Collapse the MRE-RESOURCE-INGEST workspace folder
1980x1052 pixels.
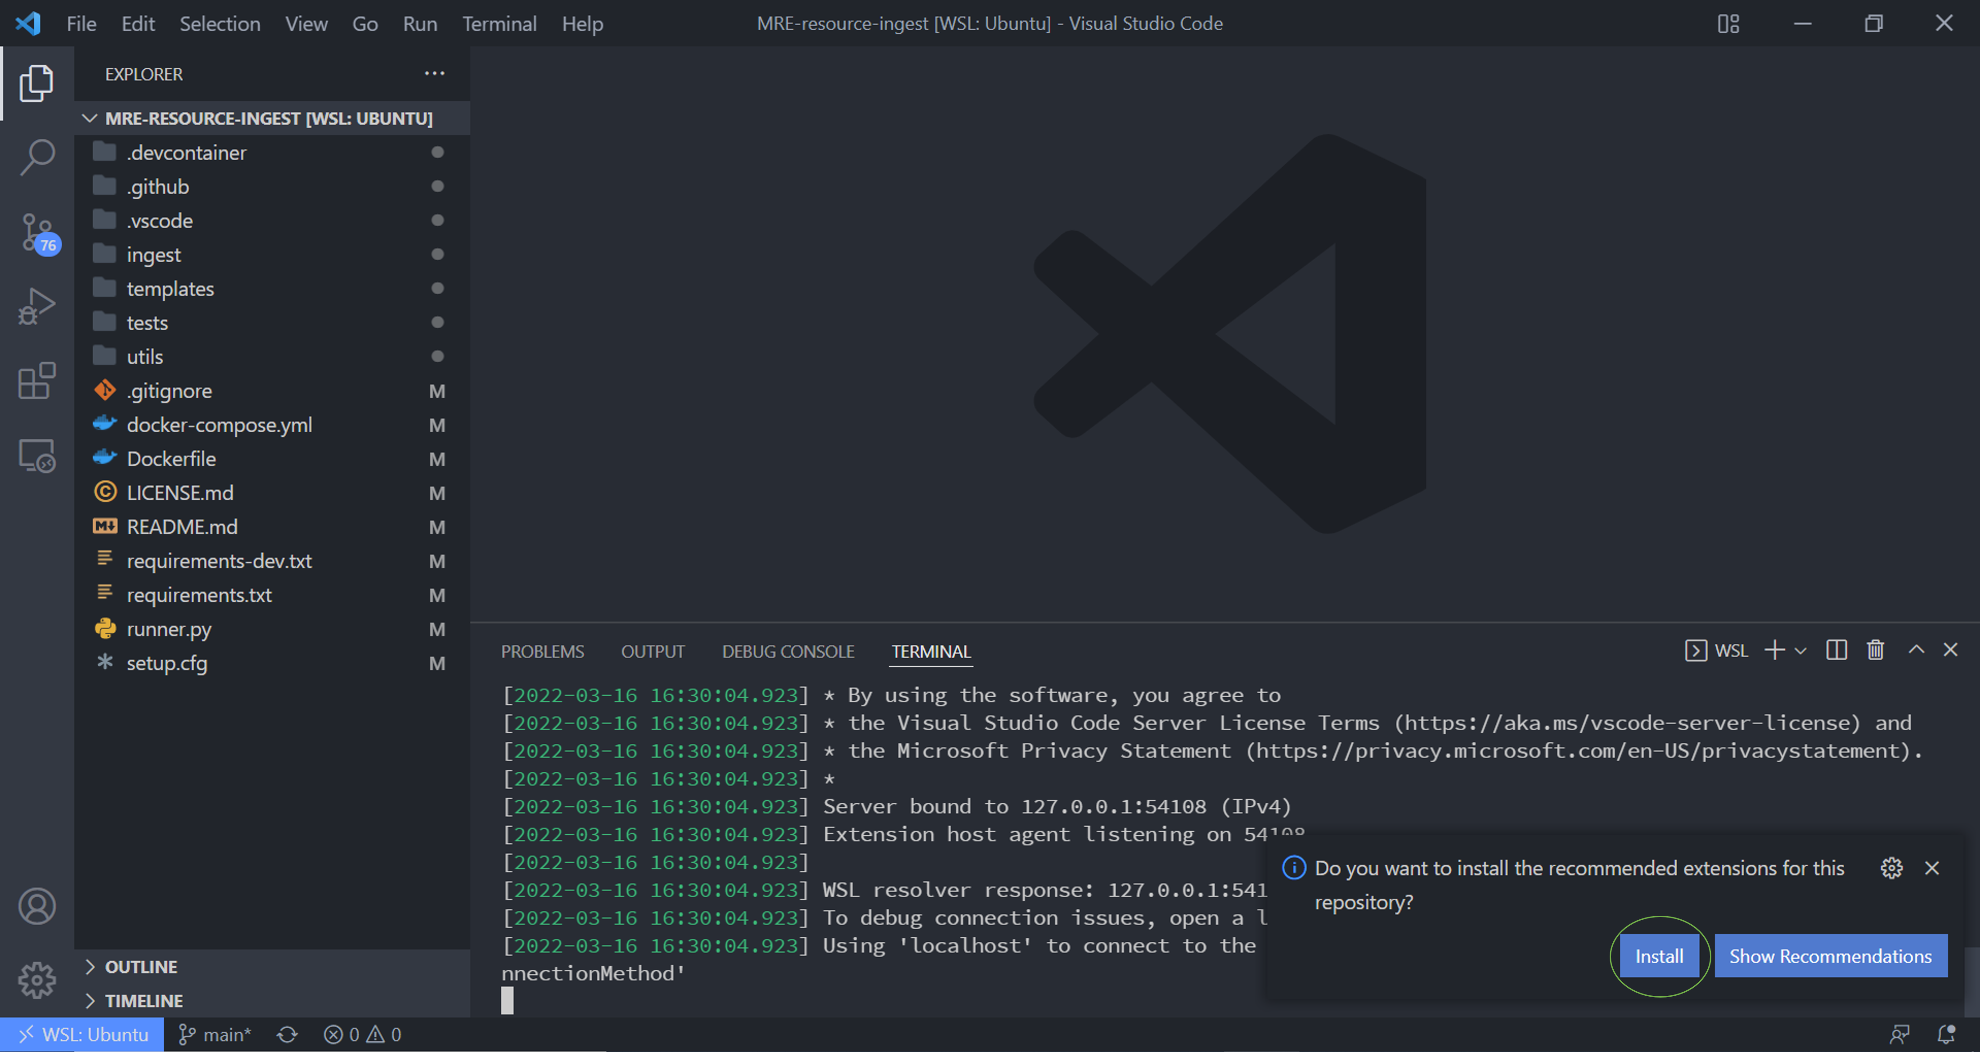point(272,118)
